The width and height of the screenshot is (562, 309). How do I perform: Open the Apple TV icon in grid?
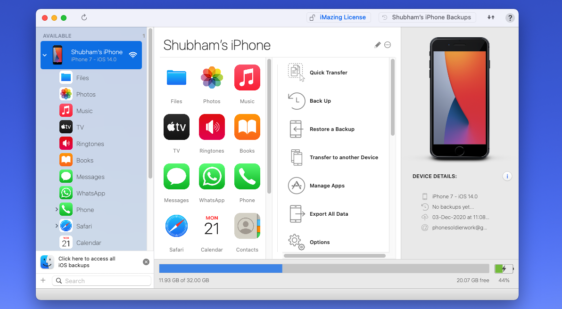tap(176, 127)
